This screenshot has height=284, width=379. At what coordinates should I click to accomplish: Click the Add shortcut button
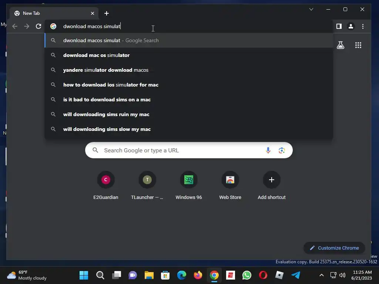(272, 186)
